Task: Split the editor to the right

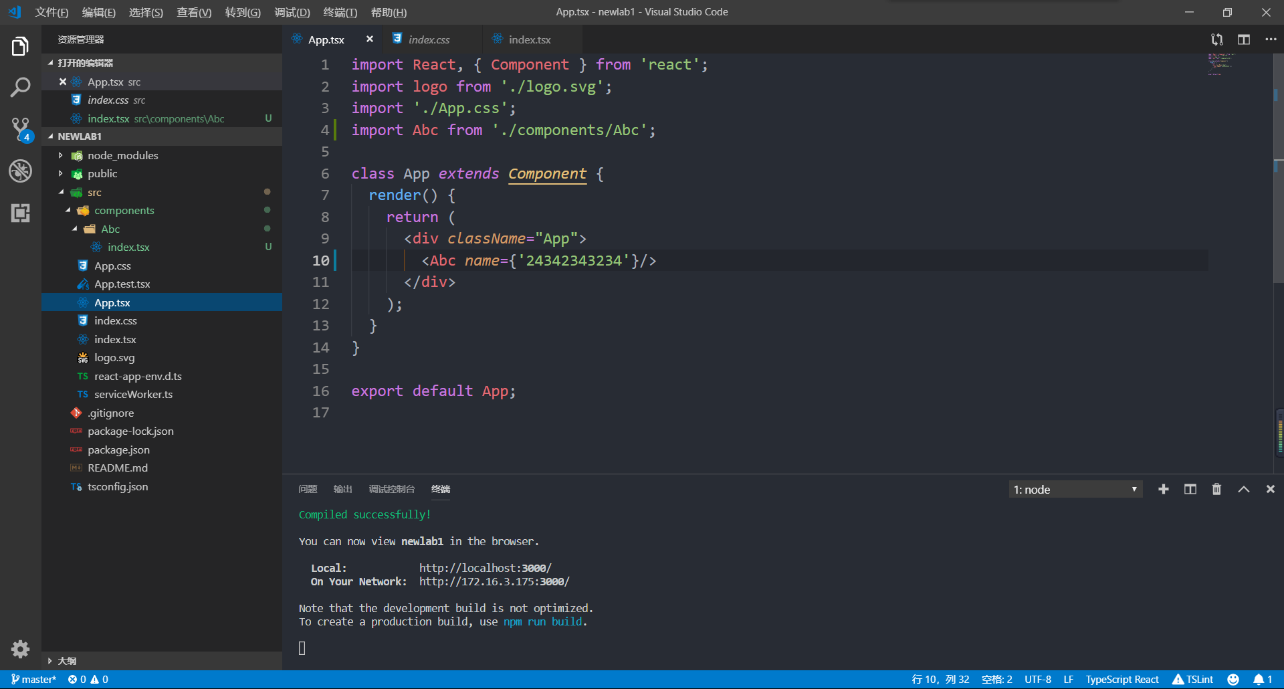Action: [x=1244, y=39]
